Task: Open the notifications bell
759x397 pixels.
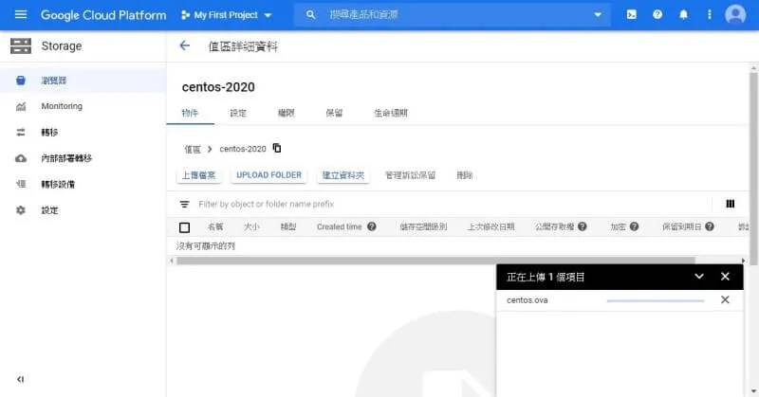Action: [x=683, y=14]
